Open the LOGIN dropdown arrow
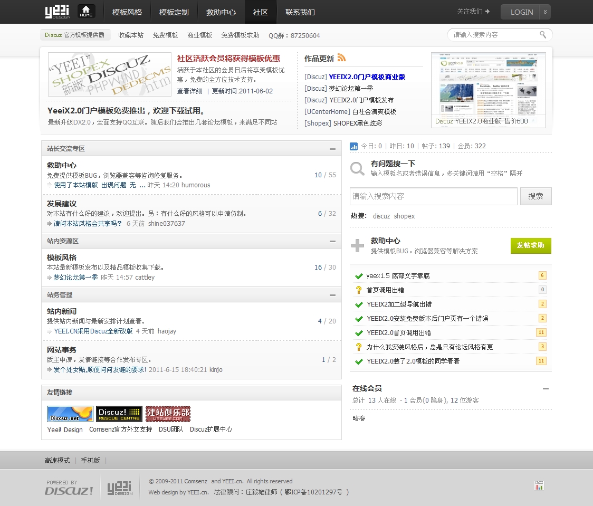 tap(545, 12)
